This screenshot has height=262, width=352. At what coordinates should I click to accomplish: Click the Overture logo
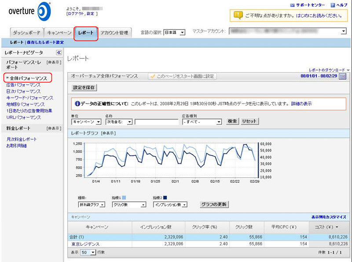coord(30,12)
